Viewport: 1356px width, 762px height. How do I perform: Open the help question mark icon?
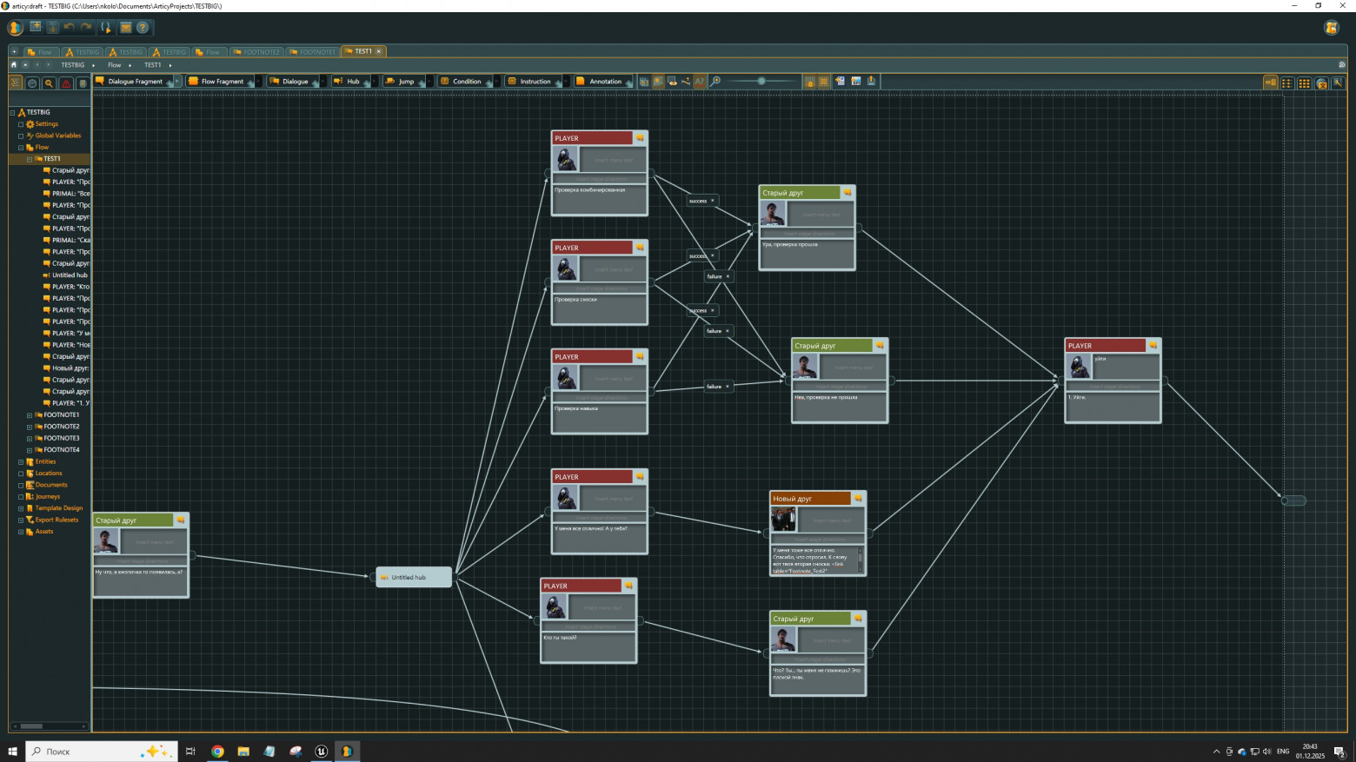[x=143, y=28]
